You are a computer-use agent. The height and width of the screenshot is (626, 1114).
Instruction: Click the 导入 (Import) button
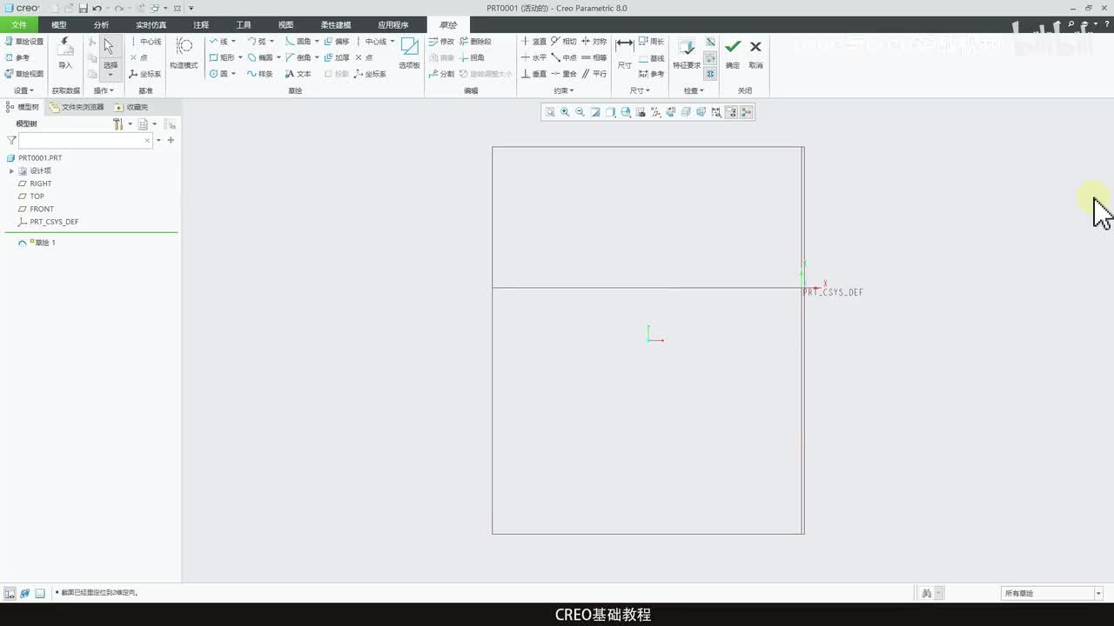[x=65, y=53]
